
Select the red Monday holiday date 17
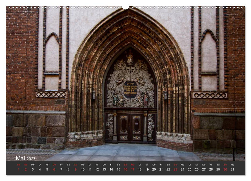click(133, 169)
